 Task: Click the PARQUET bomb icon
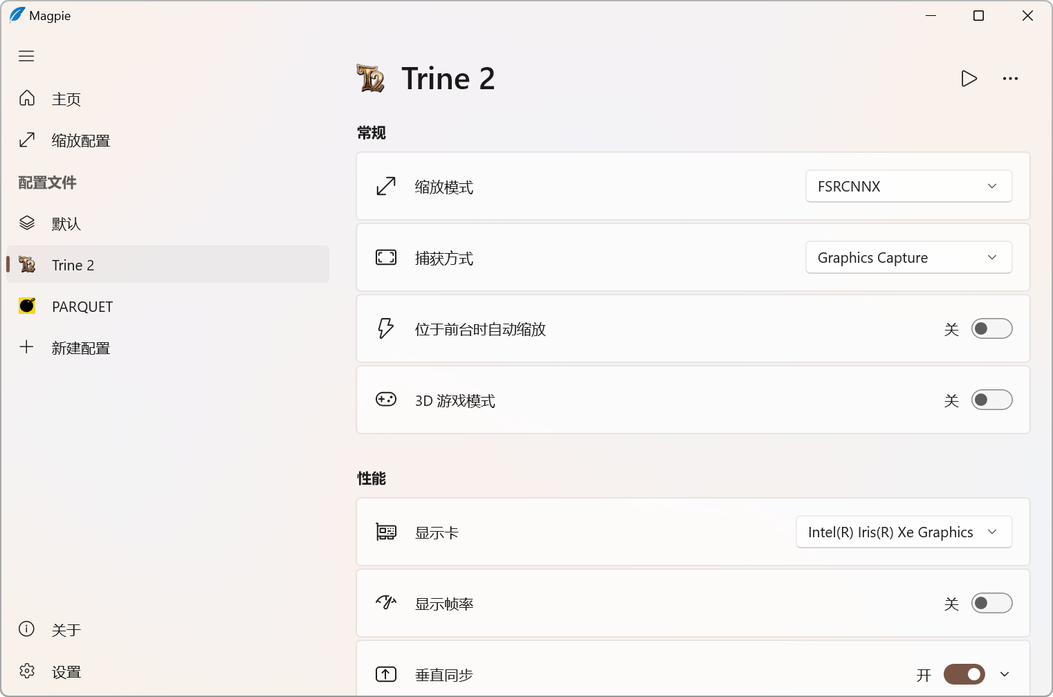27,305
